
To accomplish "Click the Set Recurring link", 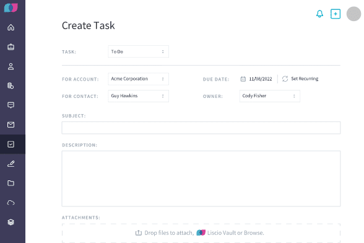I will point(305,79).
